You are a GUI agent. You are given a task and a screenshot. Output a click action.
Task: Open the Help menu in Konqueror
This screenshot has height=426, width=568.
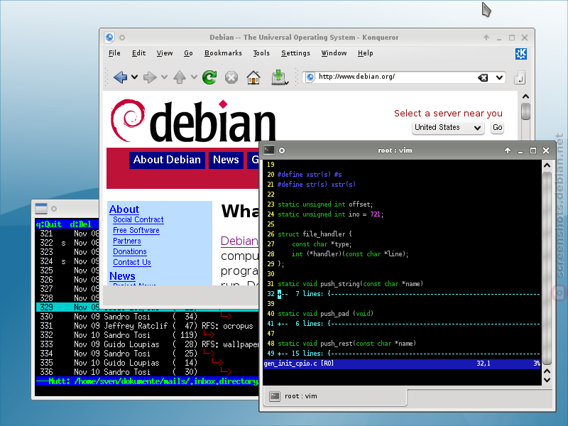coord(365,53)
